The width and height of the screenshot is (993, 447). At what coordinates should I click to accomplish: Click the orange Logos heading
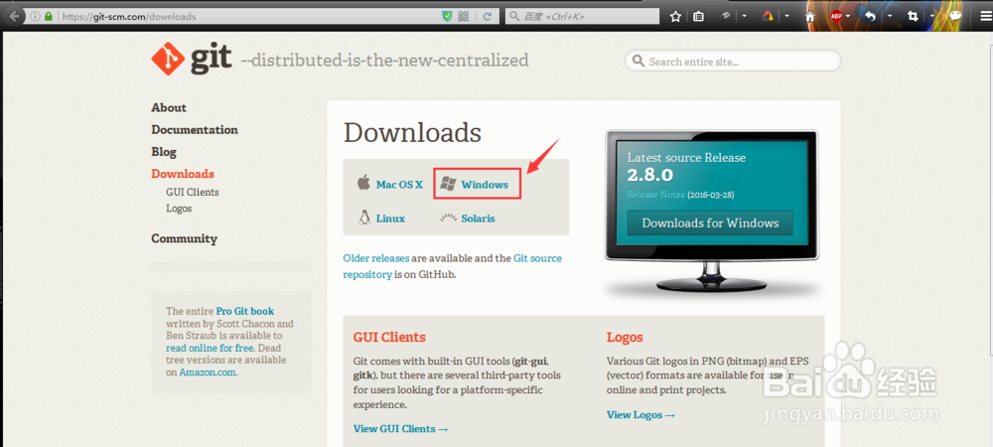625,337
